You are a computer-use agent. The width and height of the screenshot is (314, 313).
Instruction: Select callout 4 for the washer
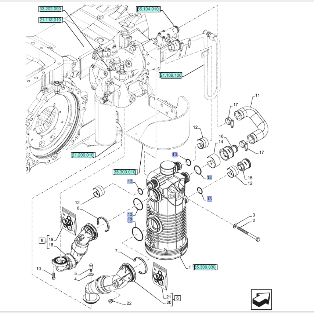tap(76, 279)
